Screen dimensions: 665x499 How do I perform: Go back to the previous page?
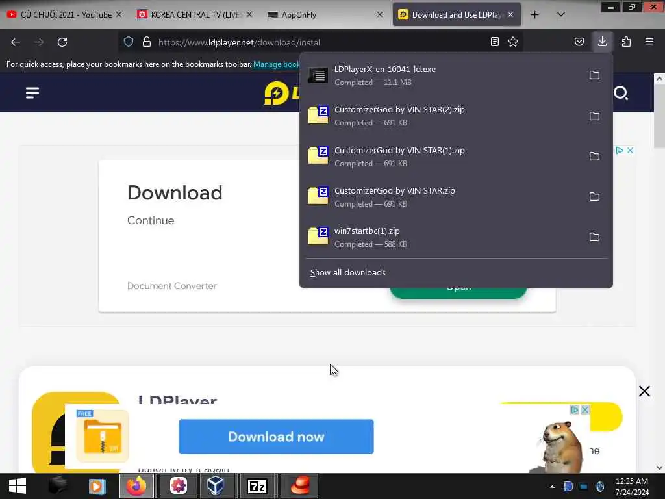16,42
